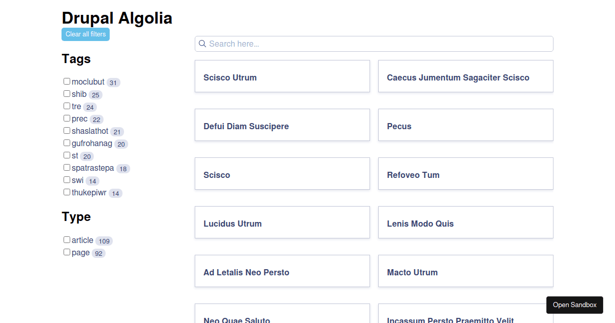Toggle the tre tag checkbox
This screenshot has height=323, width=615.
67,106
